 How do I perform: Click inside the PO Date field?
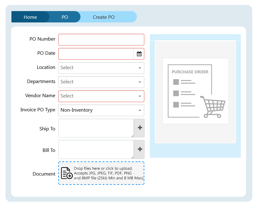(96, 53)
